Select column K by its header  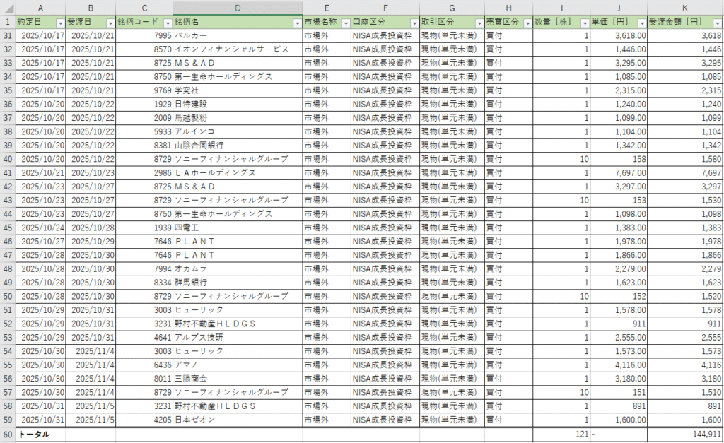(684, 8)
